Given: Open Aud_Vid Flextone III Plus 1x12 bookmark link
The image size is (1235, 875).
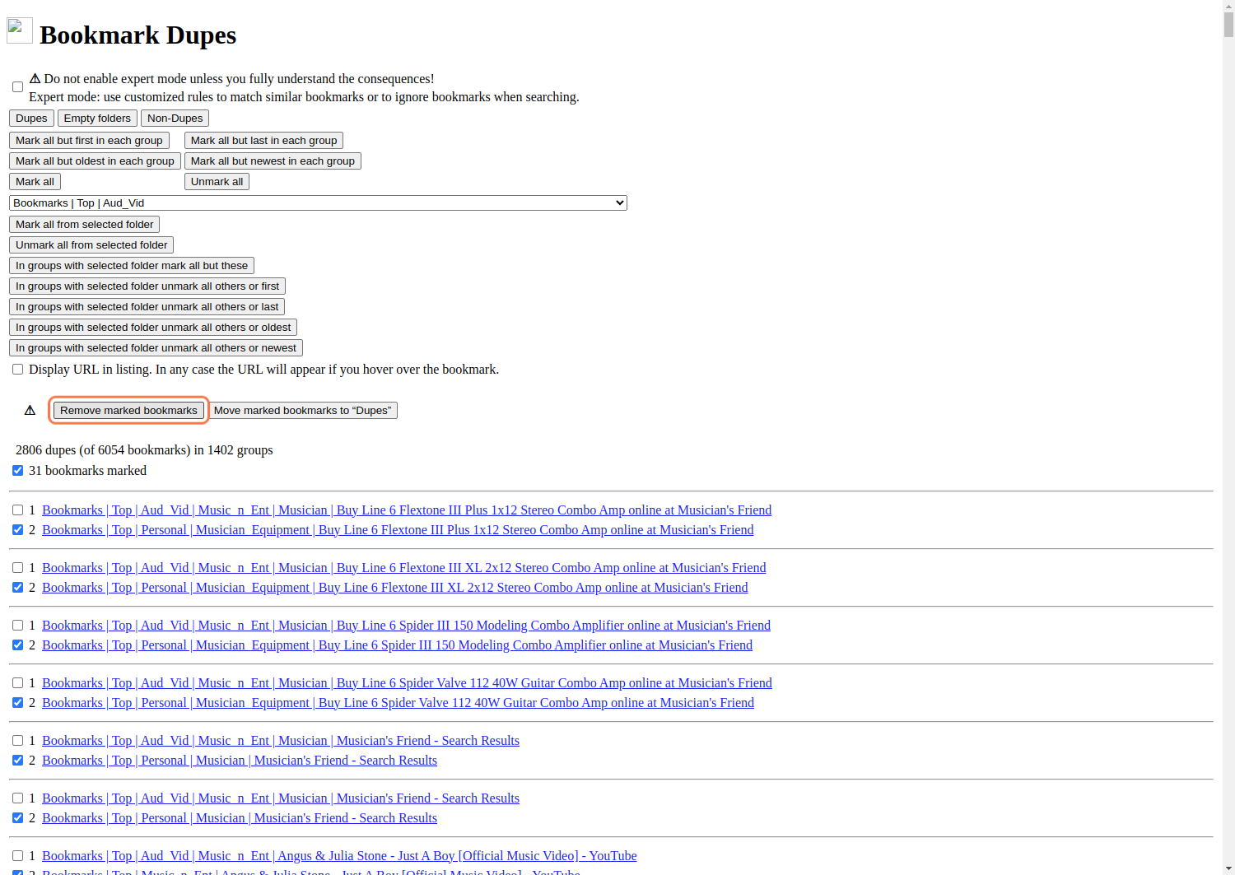Looking at the screenshot, I should tap(407, 510).
